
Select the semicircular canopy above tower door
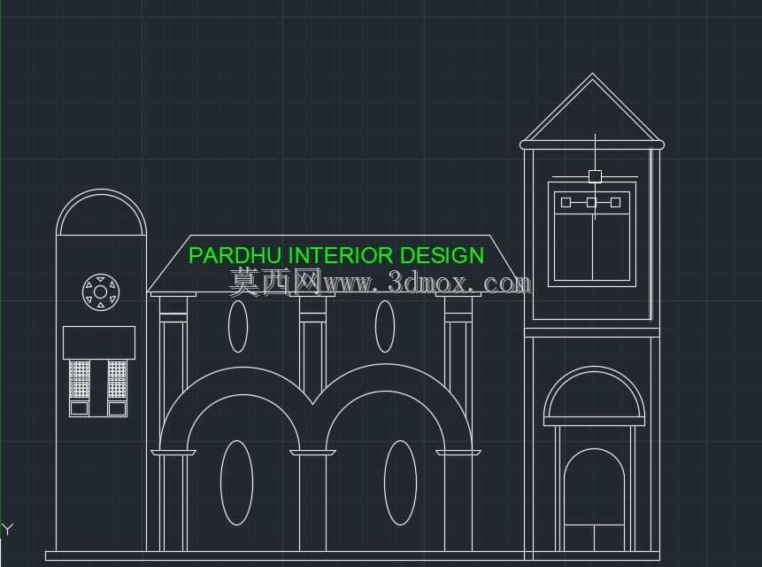(x=595, y=396)
